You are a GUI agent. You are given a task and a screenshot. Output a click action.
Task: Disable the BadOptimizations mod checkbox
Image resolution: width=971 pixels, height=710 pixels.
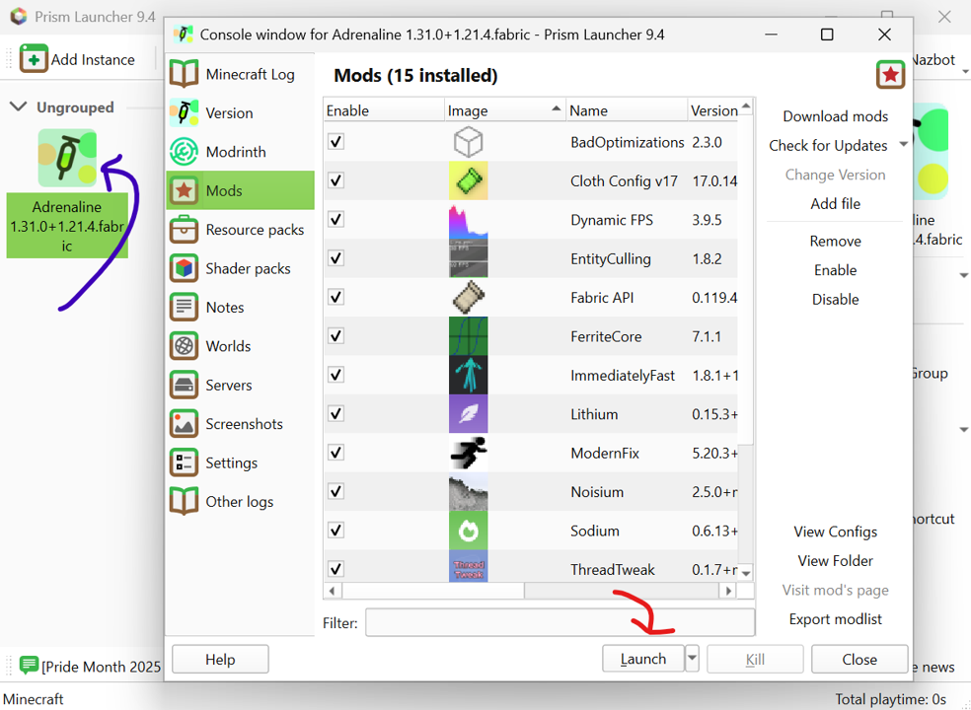point(336,142)
